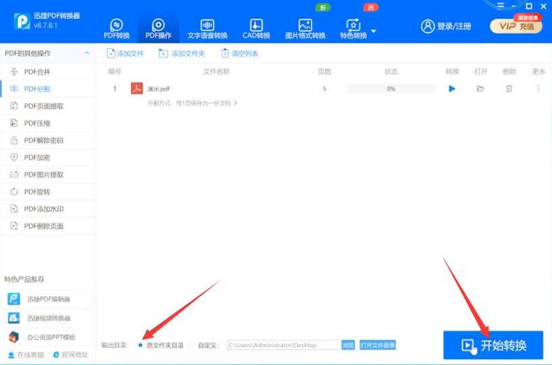Click the 页数 column header
552x365 pixels.
click(324, 72)
